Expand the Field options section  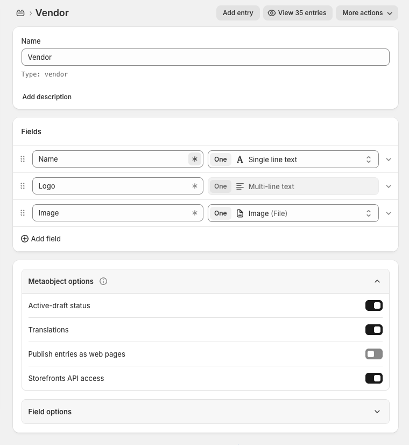(x=377, y=412)
